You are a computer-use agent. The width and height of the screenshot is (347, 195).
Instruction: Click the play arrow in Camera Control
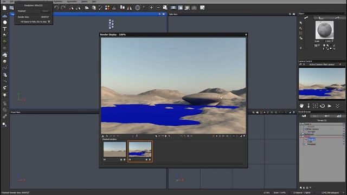pos(330,106)
